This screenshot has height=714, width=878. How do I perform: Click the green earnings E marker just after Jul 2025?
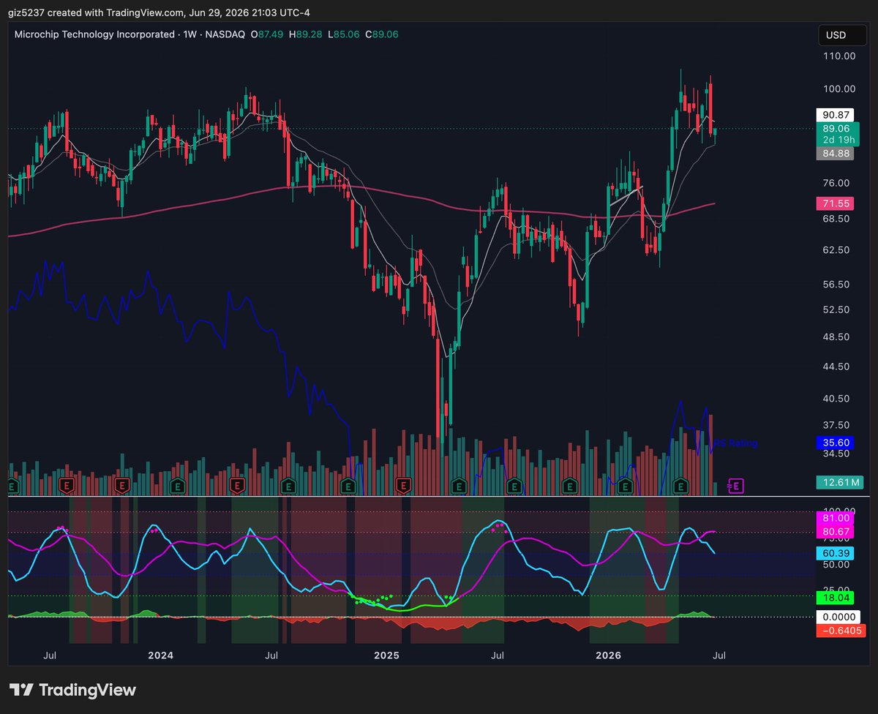(514, 485)
